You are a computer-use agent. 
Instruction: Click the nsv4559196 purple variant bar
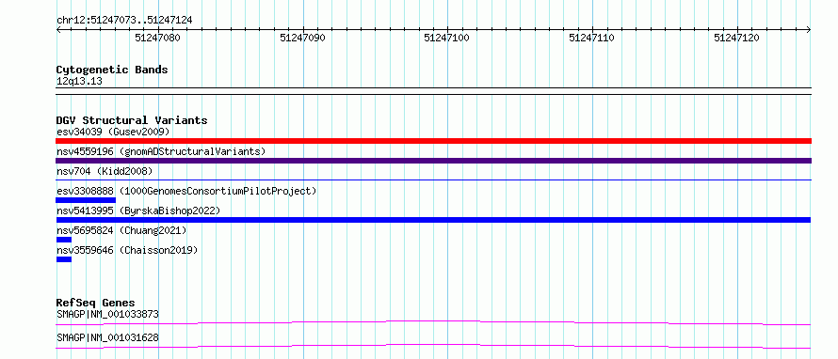coord(433,161)
